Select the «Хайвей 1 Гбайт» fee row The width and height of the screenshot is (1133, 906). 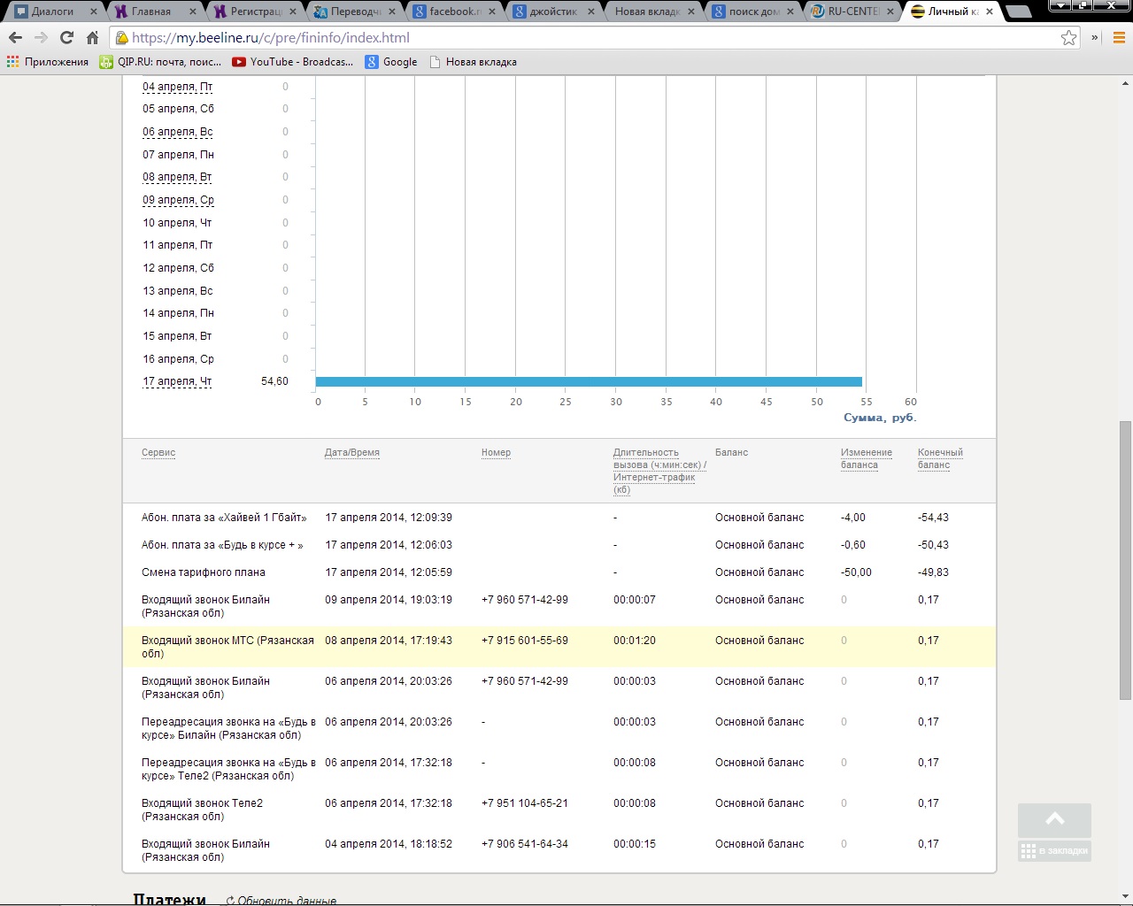click(559, 518)
